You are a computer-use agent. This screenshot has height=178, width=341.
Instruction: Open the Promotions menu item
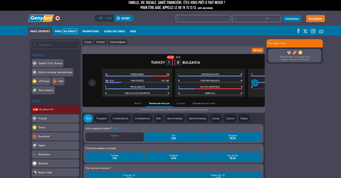tap(91, 31)
